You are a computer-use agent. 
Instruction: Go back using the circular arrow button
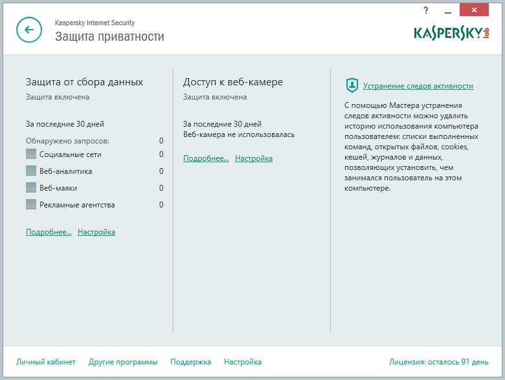(x=29, y=30)
